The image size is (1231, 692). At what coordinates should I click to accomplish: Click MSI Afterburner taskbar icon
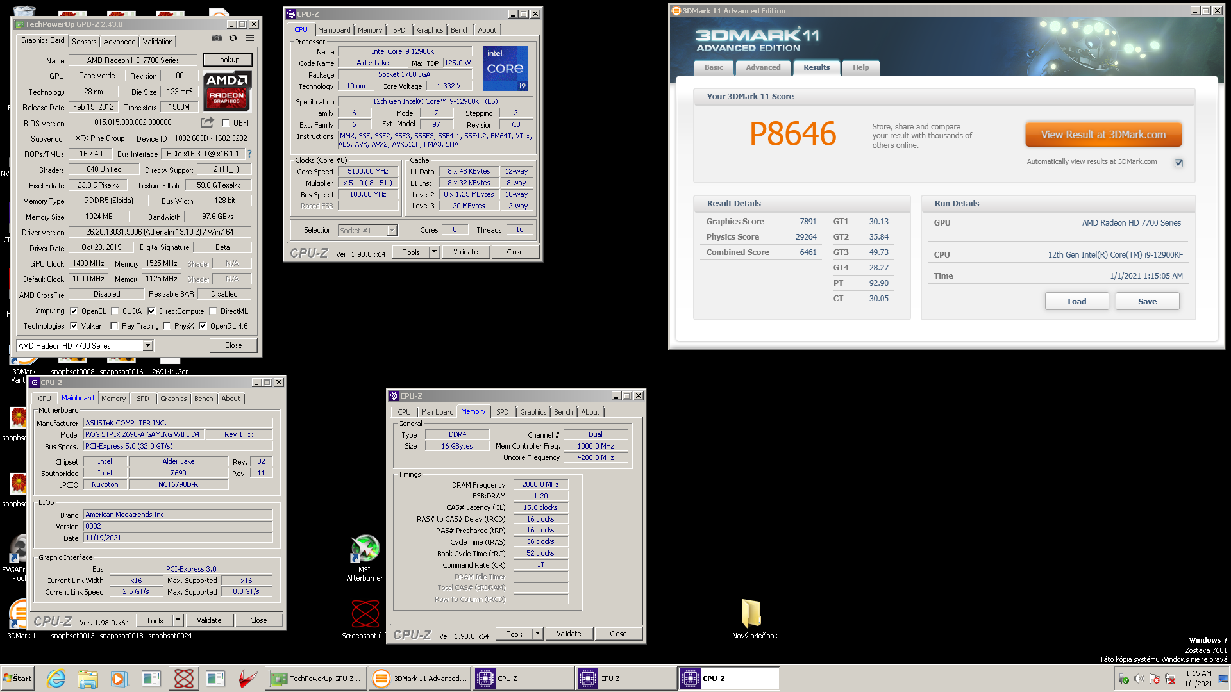[x=247, y=679]
